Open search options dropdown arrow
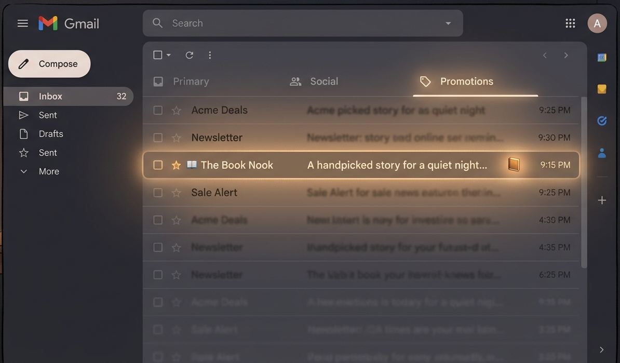 [448, 23]
